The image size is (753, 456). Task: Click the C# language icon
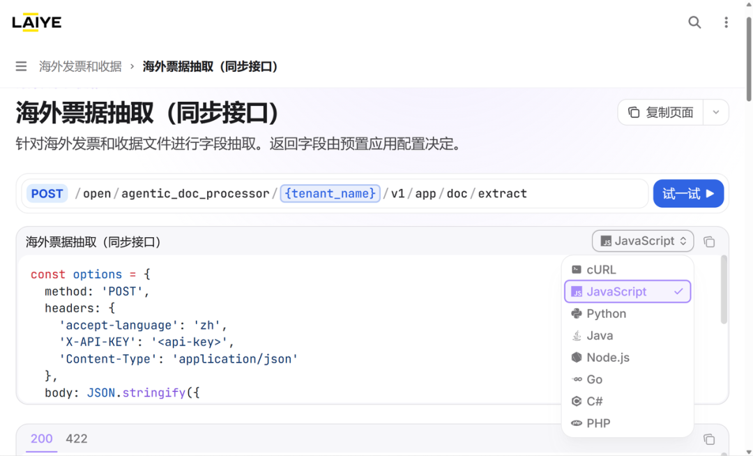[x=577, y=402]
